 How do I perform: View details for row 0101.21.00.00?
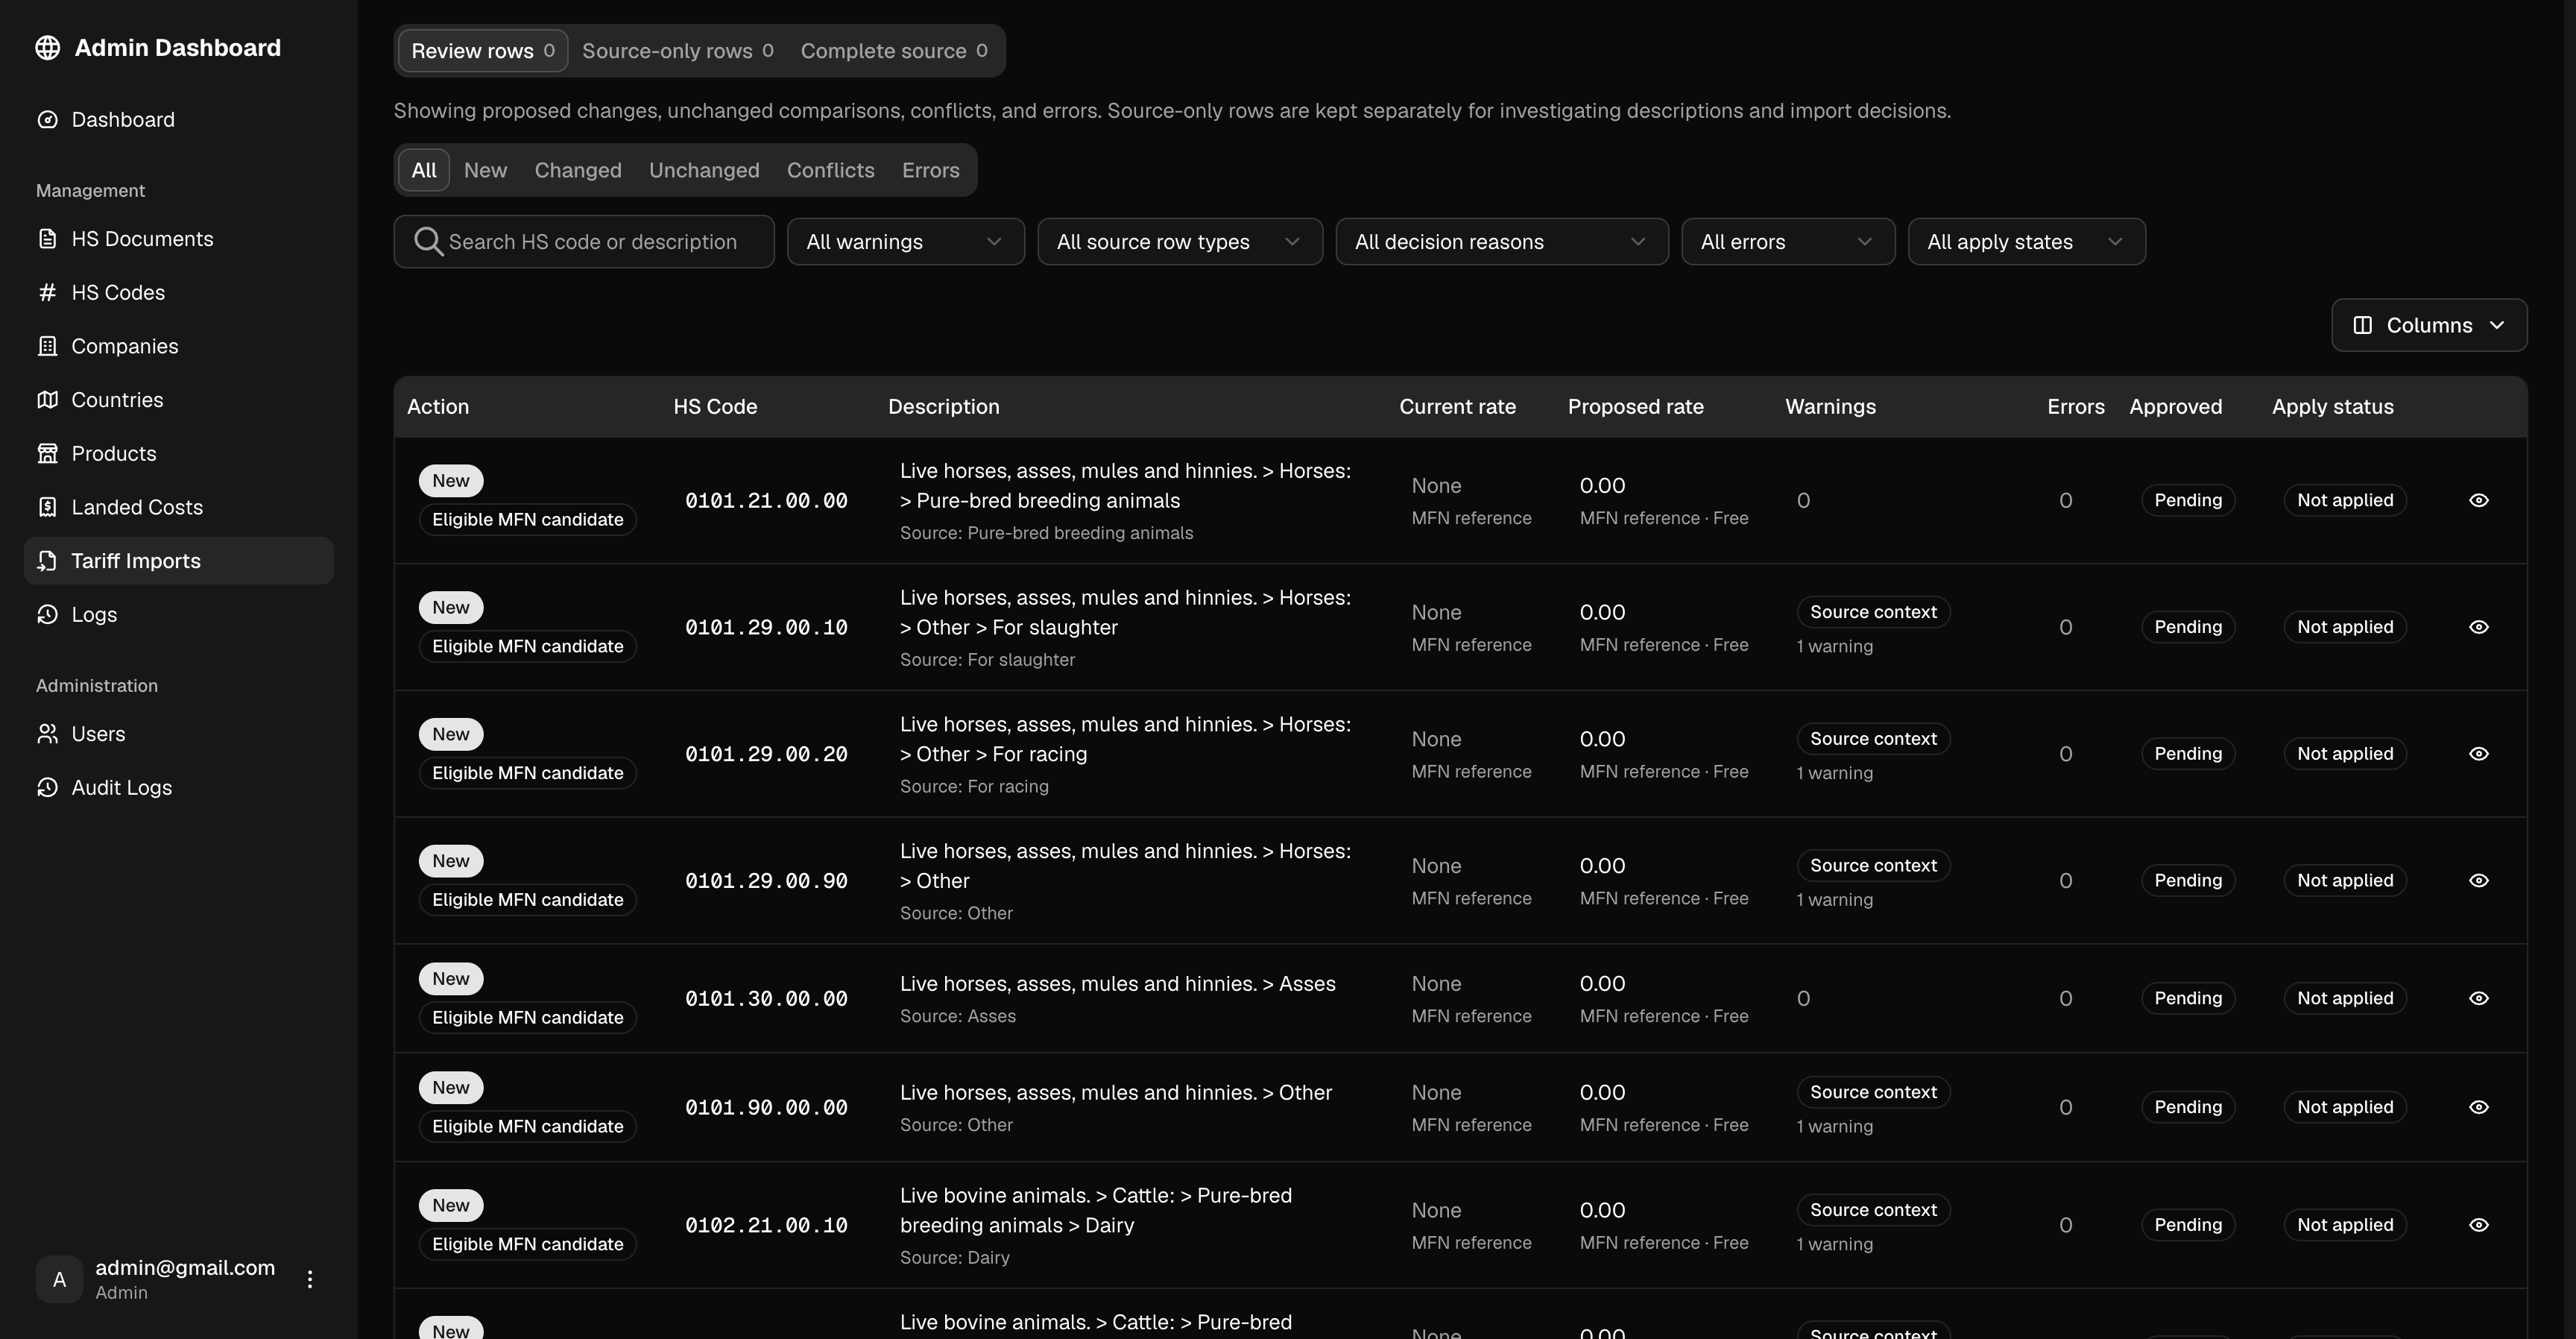click(x=2478, y=500)
